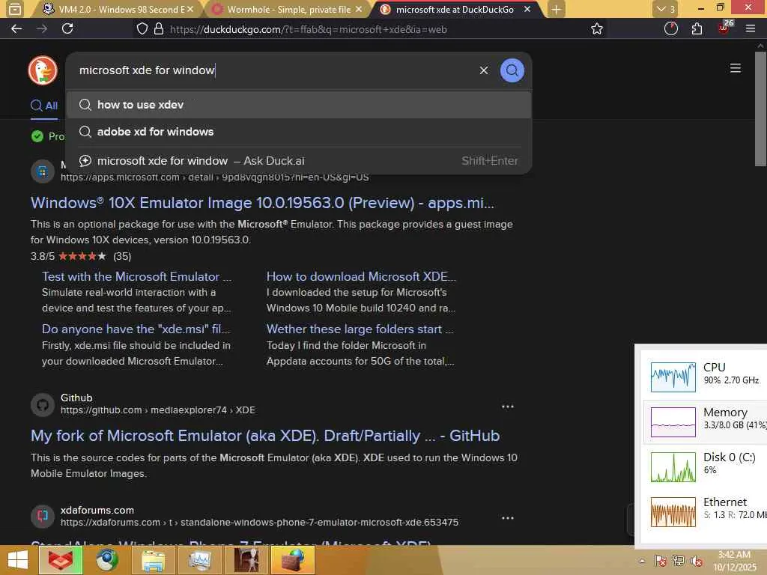Click the network tray icon
Viewport: 767px width, 575px height.
coord(678,561)
